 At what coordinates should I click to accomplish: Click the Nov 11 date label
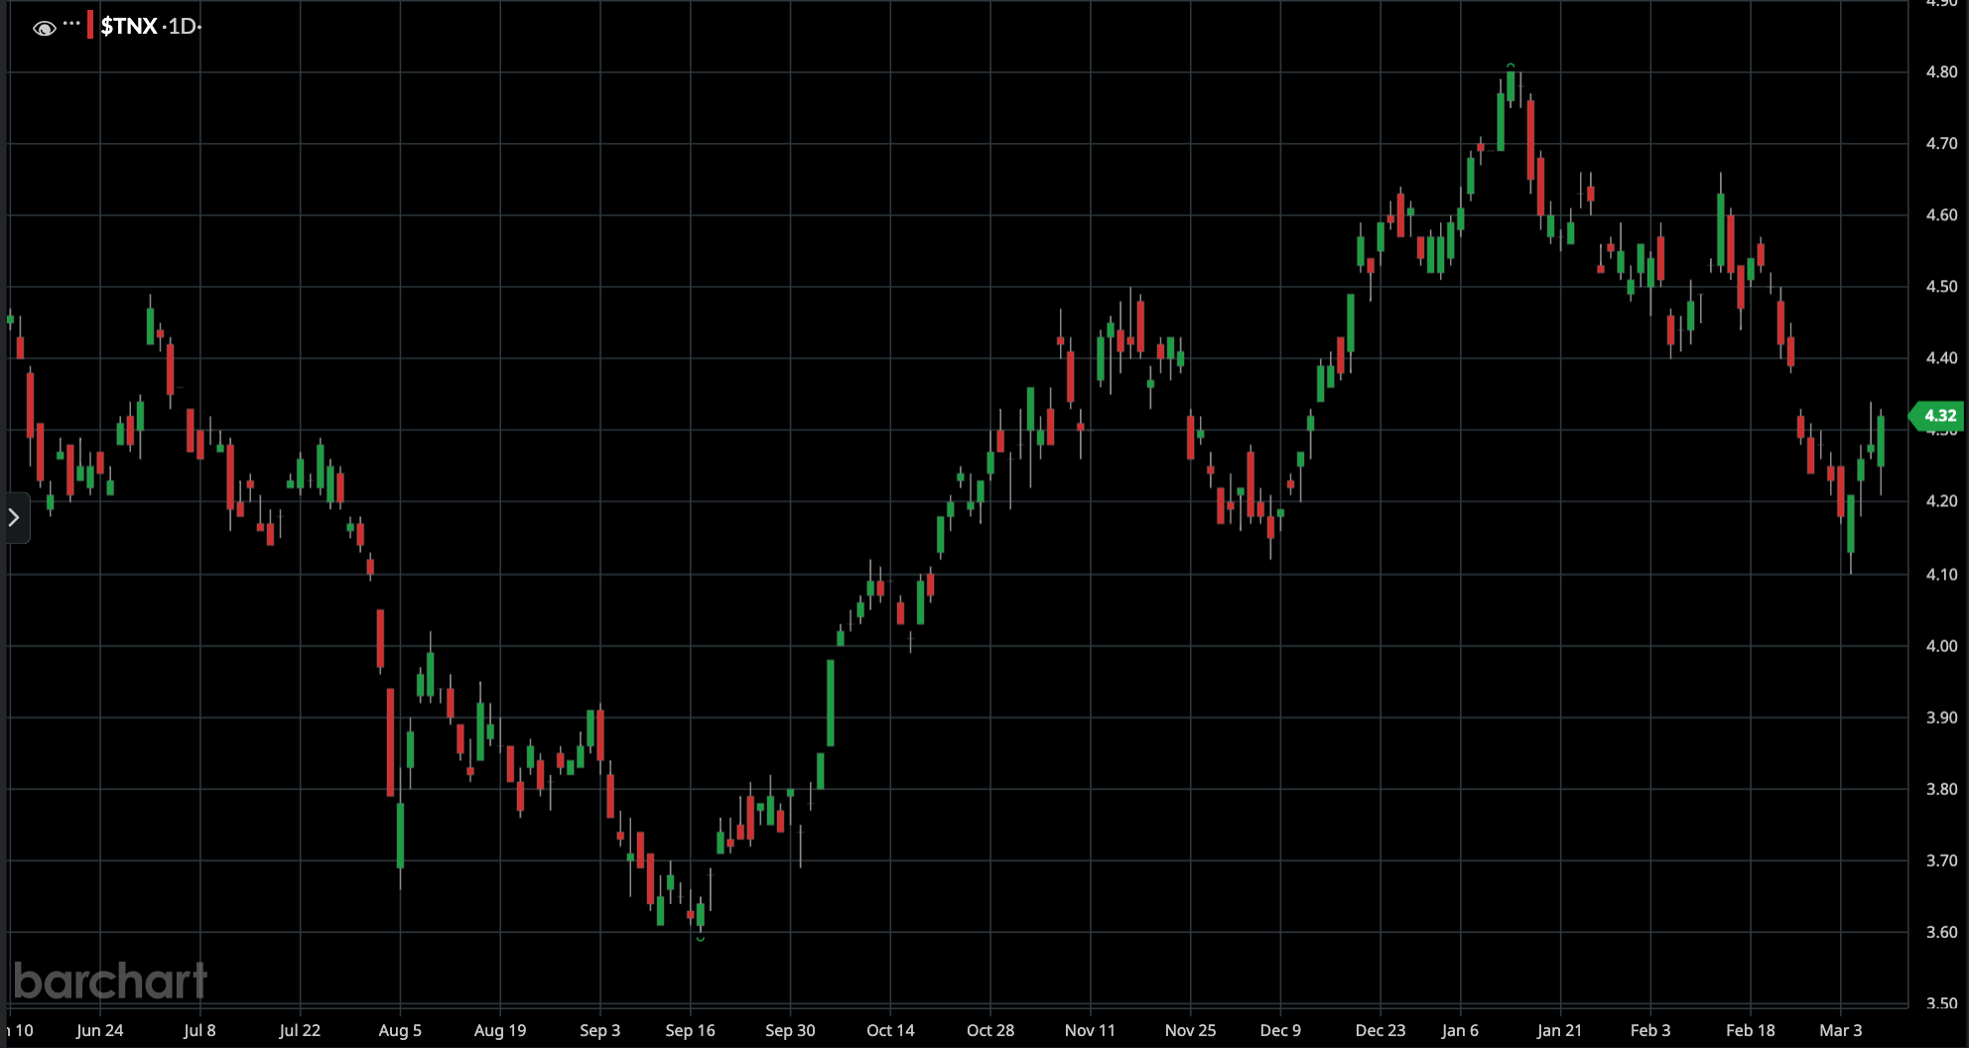[x=1090, y=1030]
